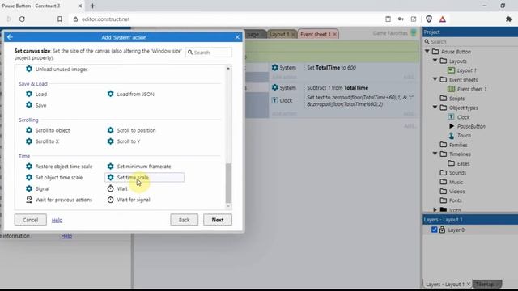Screen dimensions: 518x291
Task: Reload the browser page
Action: [22, 19]
